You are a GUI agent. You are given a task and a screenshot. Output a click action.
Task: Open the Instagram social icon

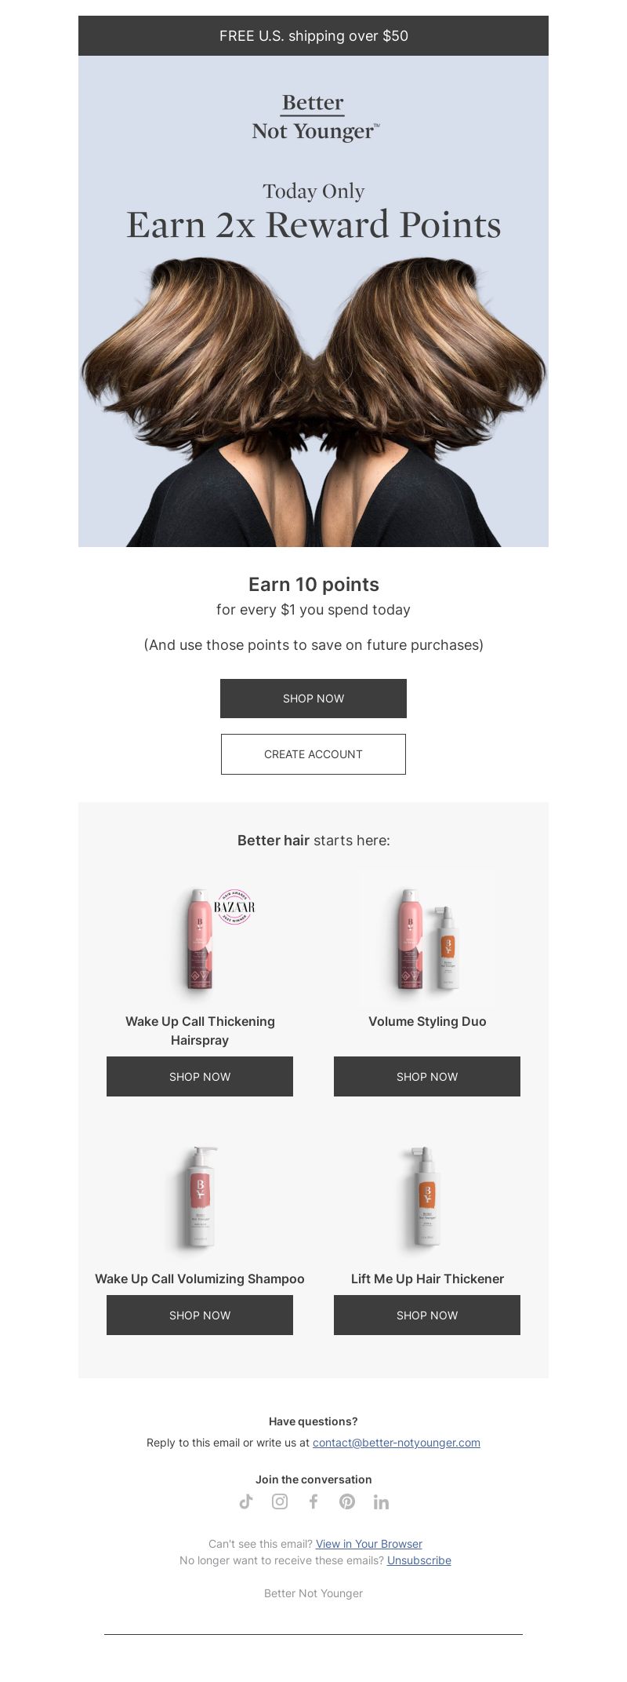(280, 1501)
